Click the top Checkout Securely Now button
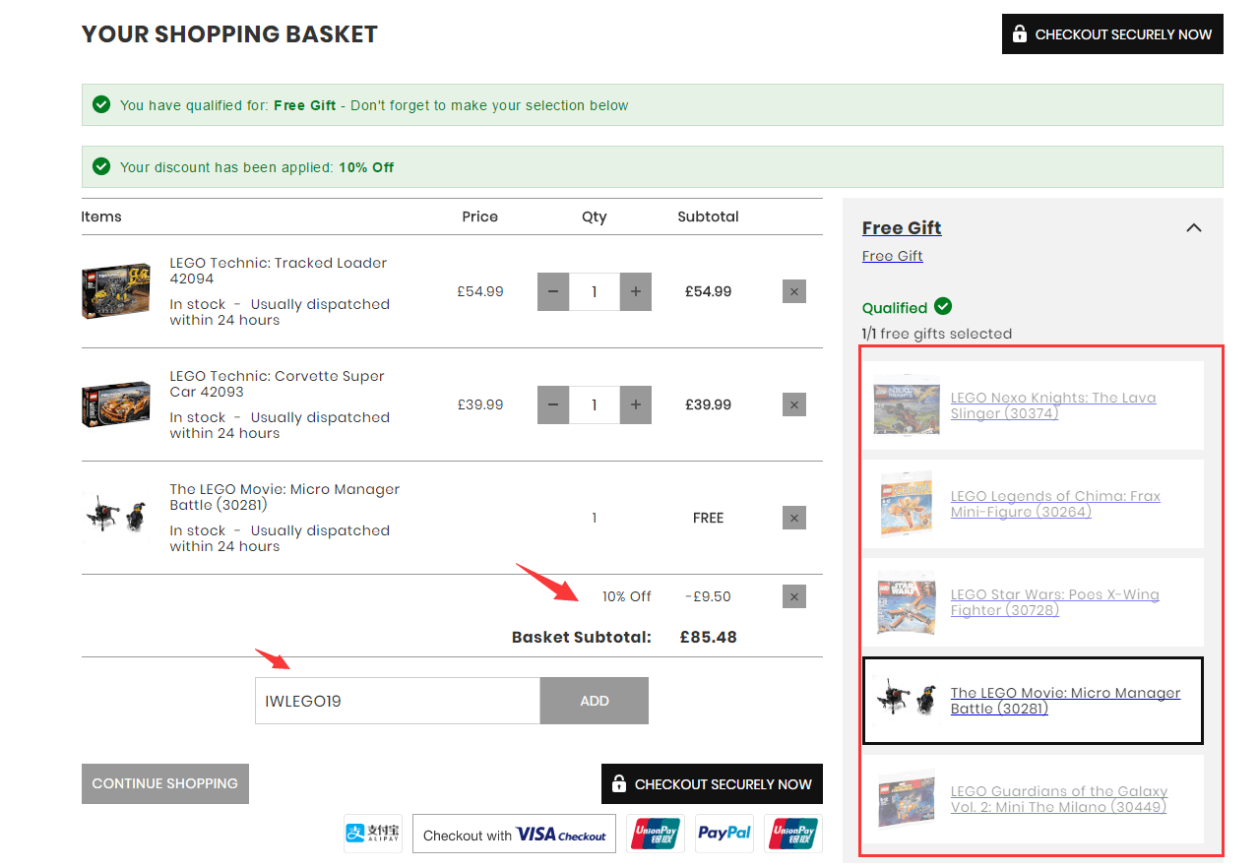The height and width of the screenshot is (868, 1259). pos(1112,34)
